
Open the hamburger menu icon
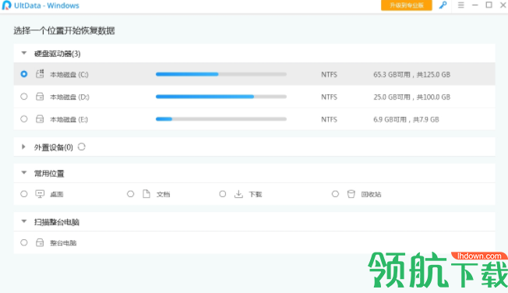pos(461,5)
